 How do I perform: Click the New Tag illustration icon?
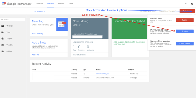coord(62,24)
